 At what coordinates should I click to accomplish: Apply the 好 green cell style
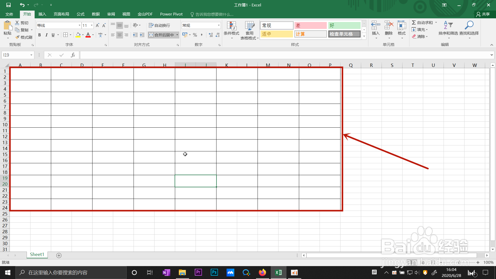pyautogui.click(x=344, y=25)
